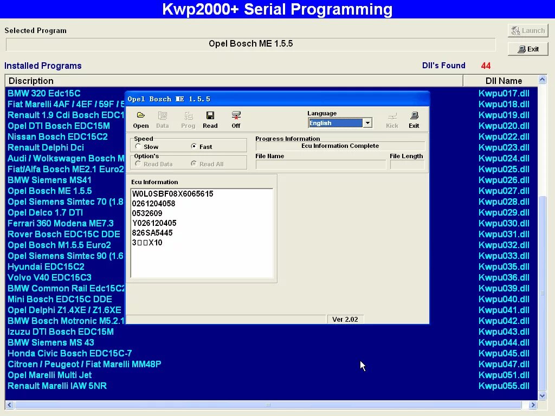The image size is (555, 416).
Task: Click the Launch button at top right
Action: (528, 31)
